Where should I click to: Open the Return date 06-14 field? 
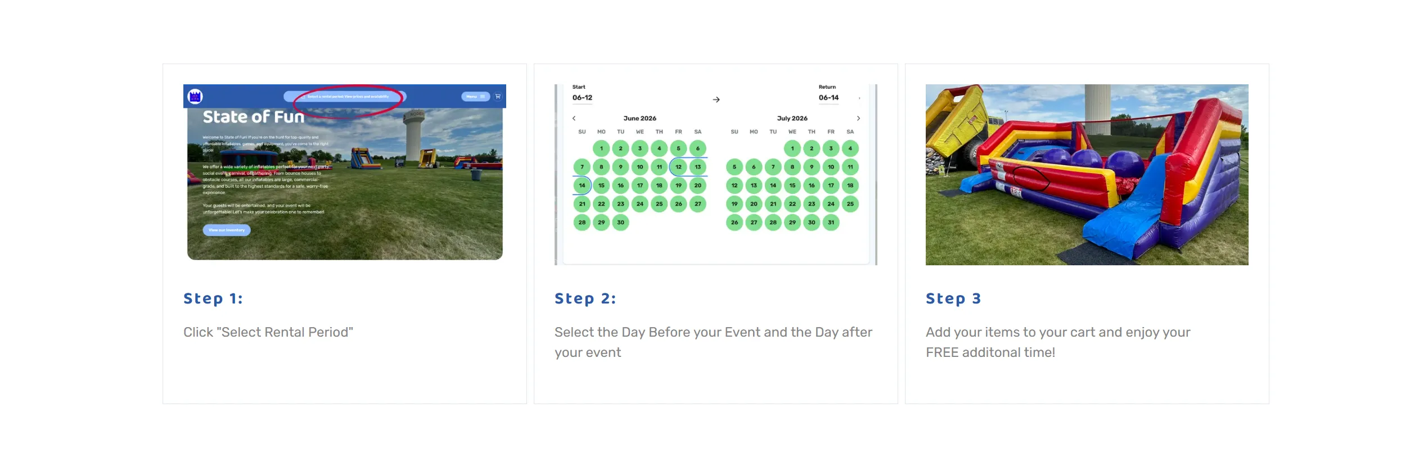[828, 97]
